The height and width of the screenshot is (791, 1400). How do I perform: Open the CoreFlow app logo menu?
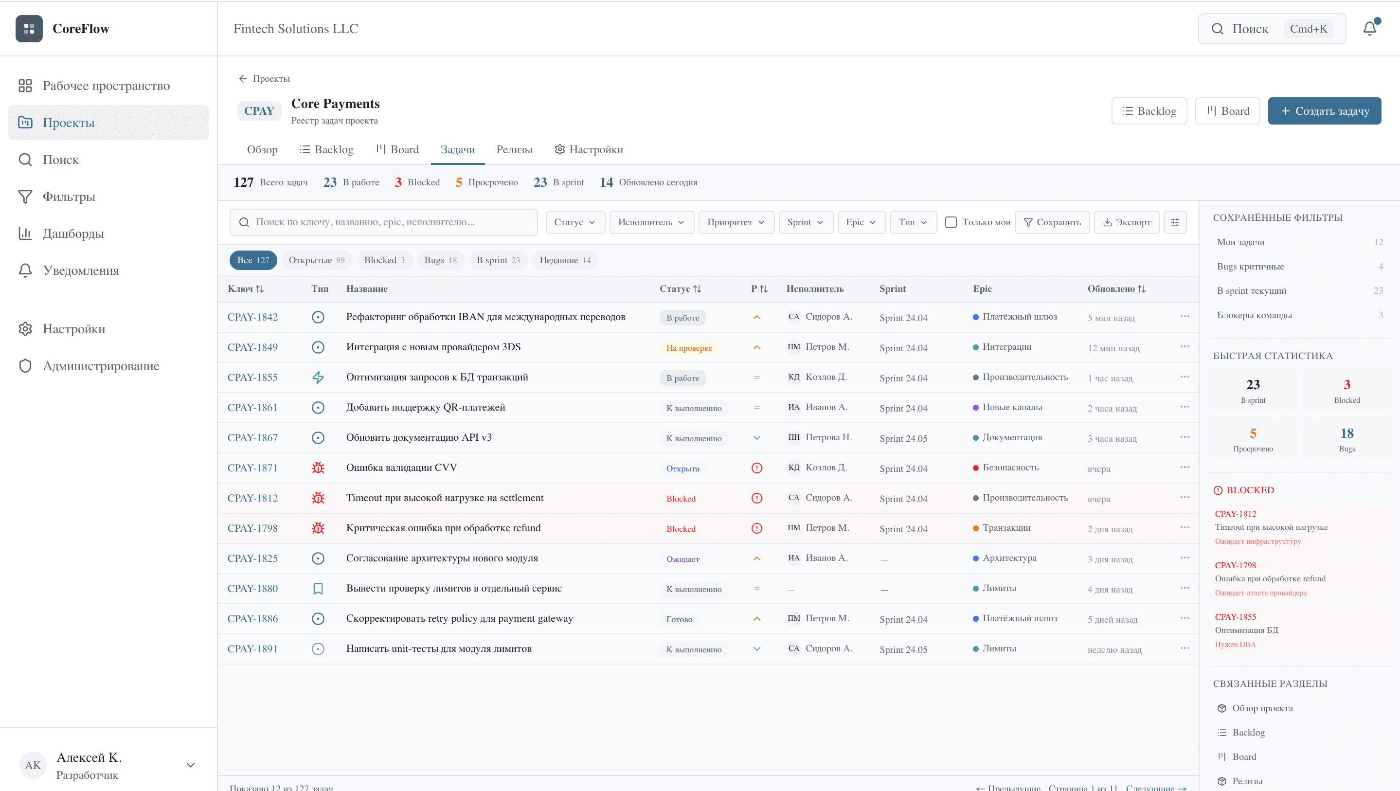click(29, 28)
